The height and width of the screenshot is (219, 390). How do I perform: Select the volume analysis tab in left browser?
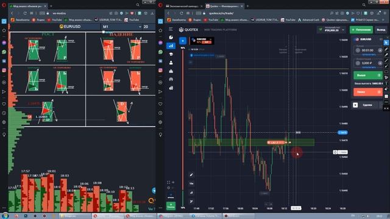coord(27,6)
